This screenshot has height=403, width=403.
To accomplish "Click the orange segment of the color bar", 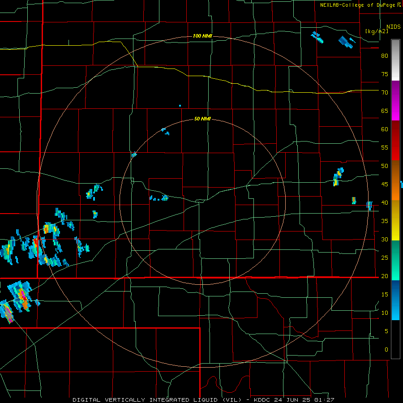I will [395, 189].
